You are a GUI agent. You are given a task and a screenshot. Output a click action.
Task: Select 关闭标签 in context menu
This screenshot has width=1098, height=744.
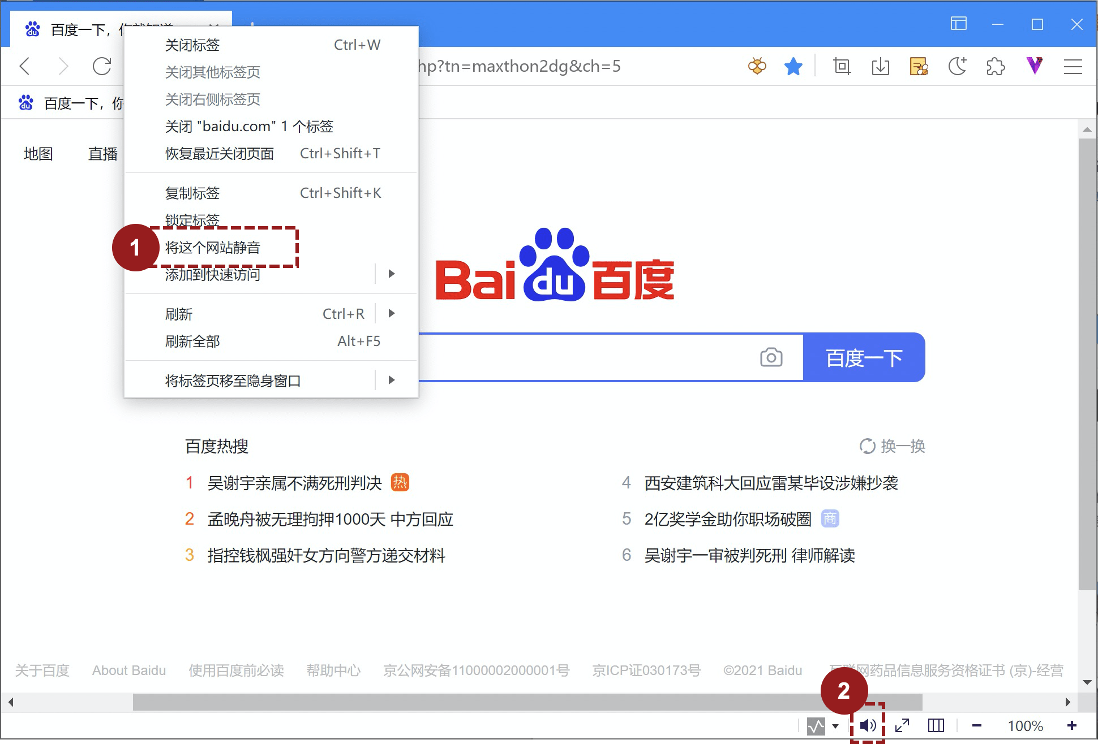click(271, 45)
